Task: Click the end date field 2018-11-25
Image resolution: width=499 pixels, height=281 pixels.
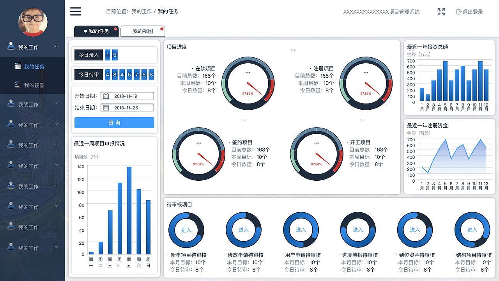Action: [127, 108]
